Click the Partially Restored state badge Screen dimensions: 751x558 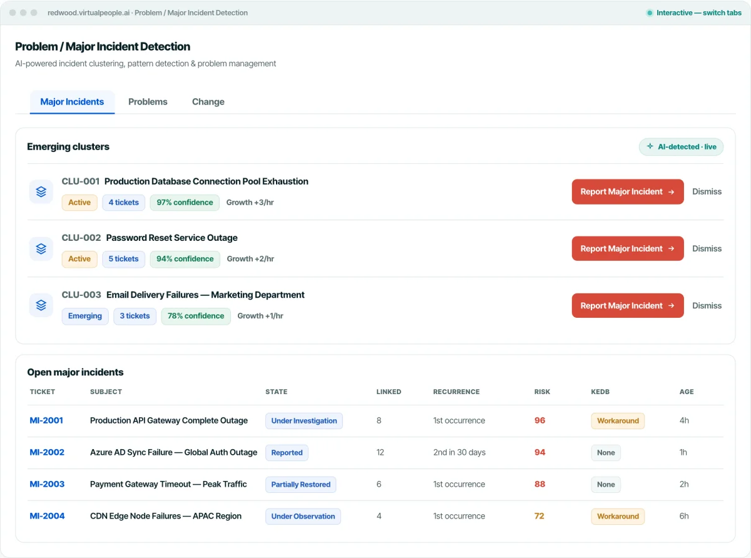tap(301, 484)
